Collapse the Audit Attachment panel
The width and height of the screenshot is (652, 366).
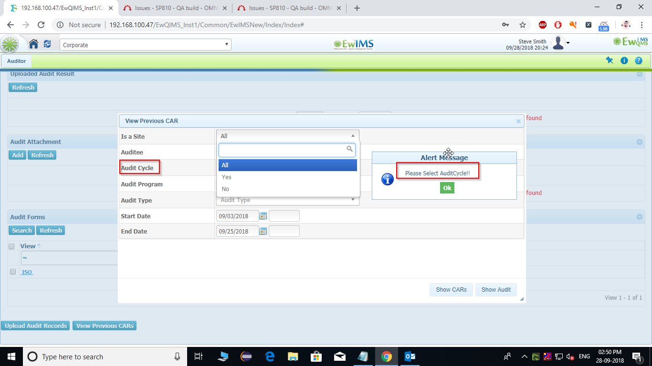(640, 142)
